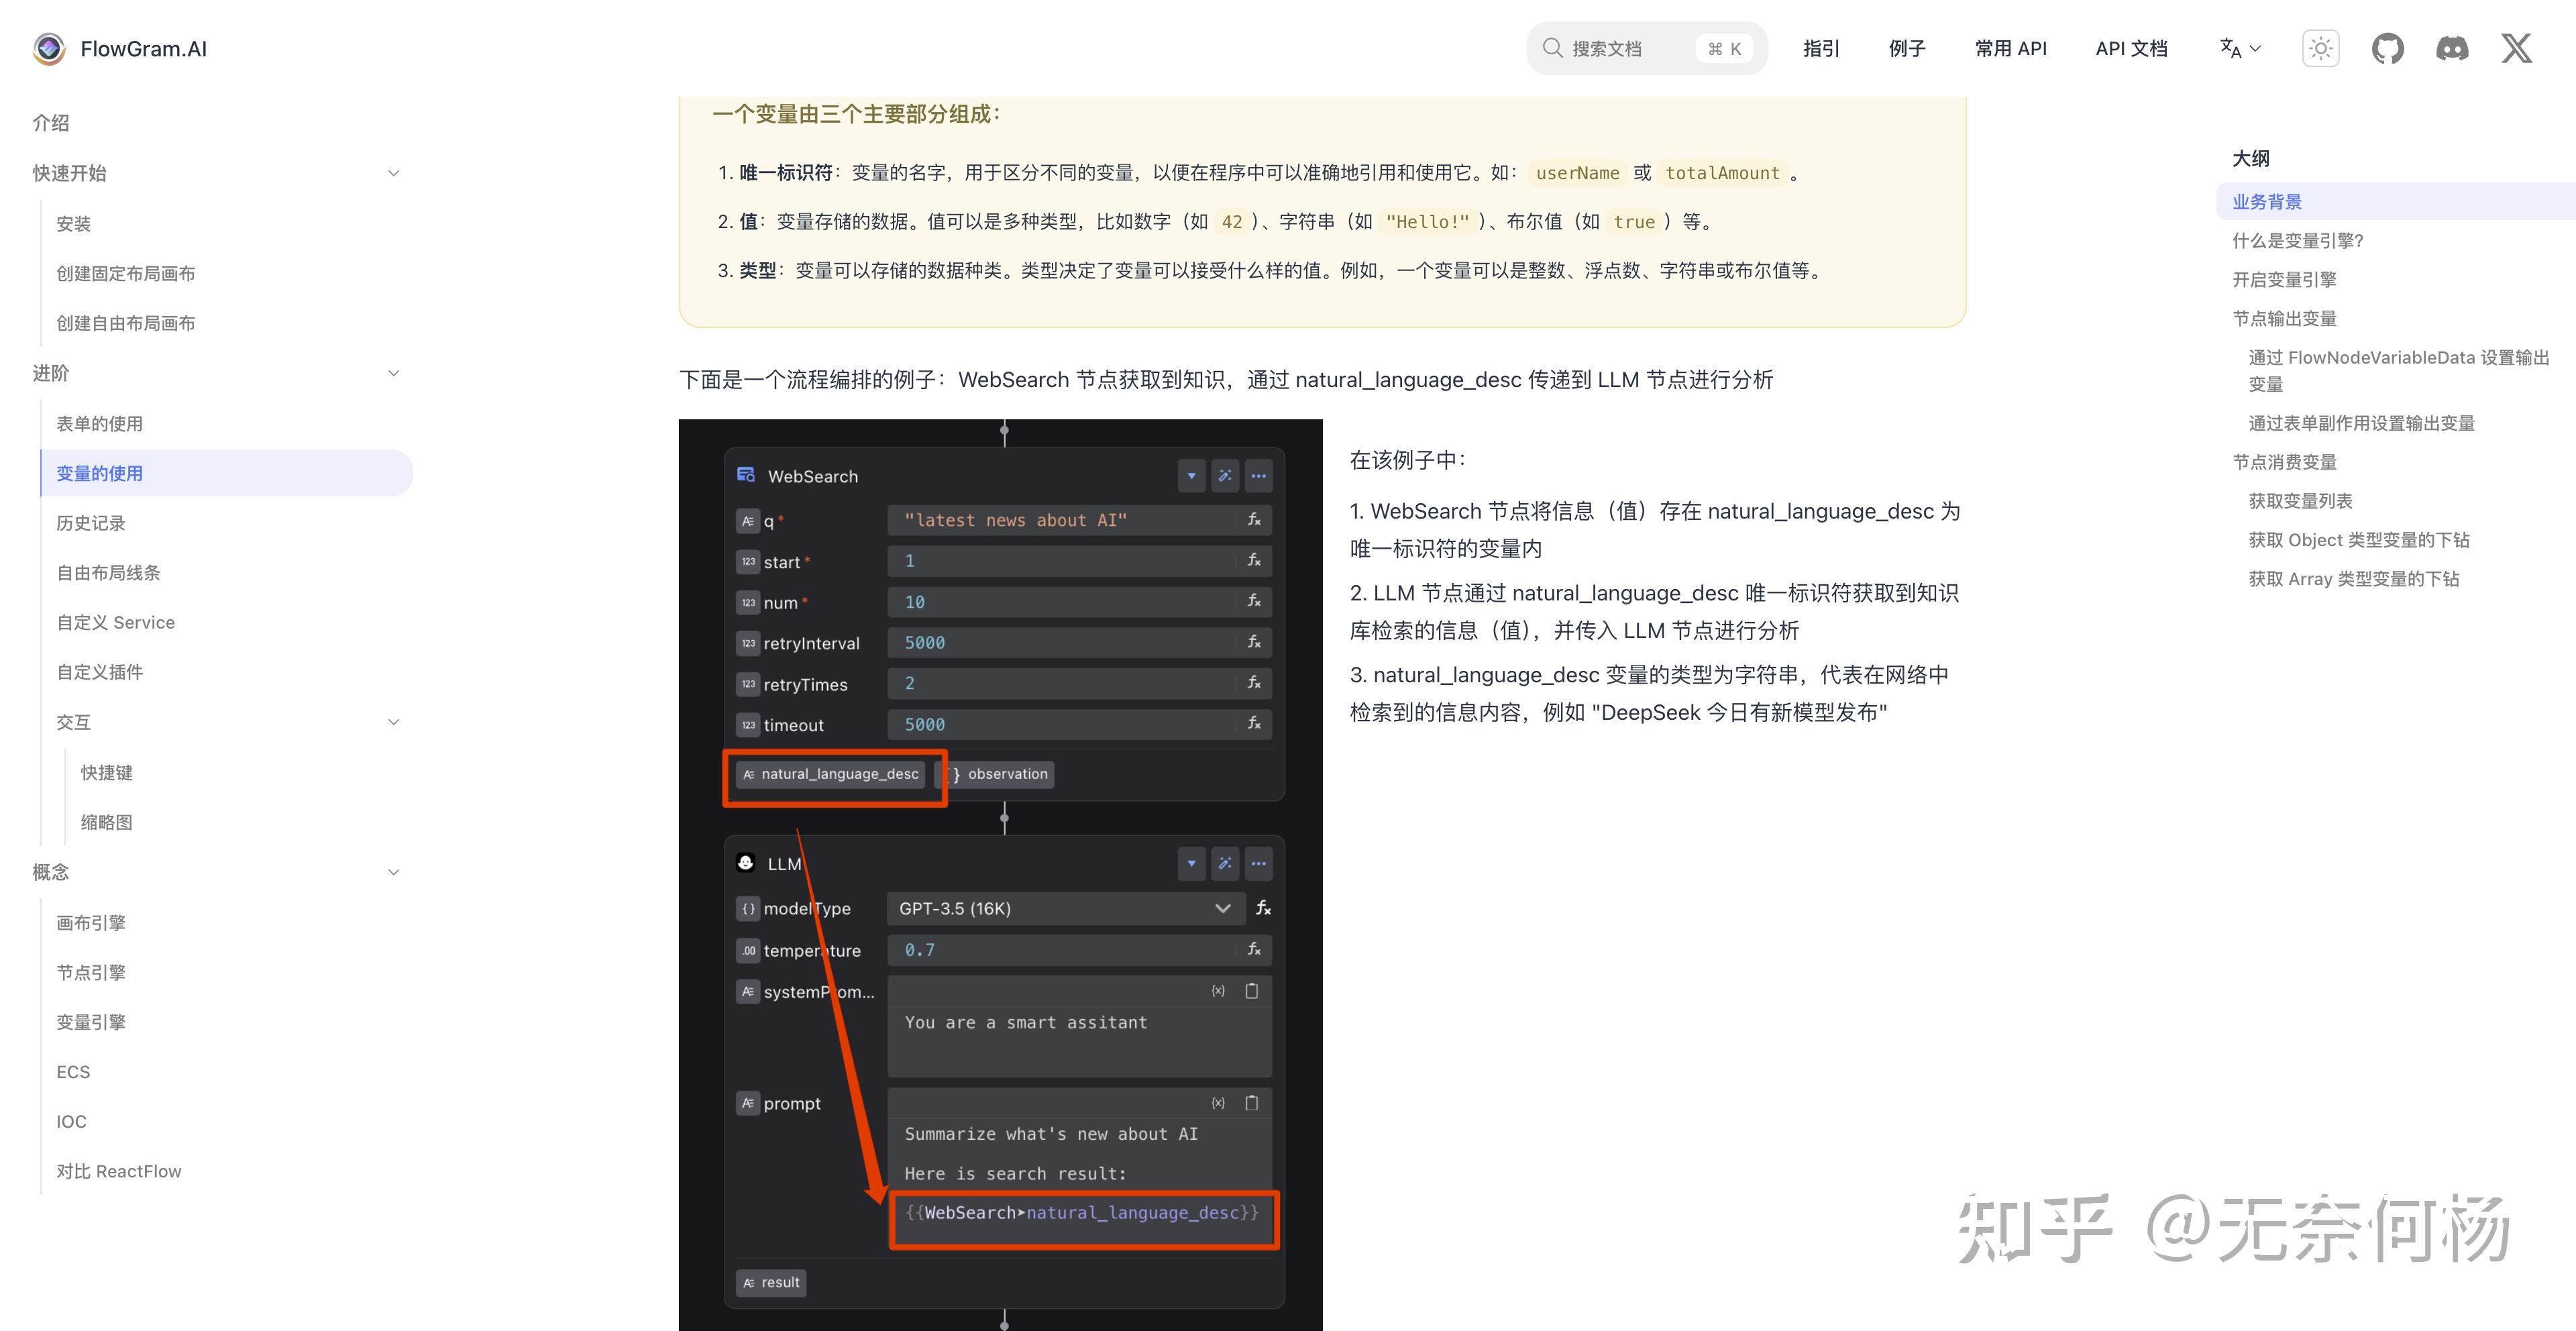Open the AI magic wand tool on WebSearch node
The image size is (2576, 1331).
(1224, 476)
